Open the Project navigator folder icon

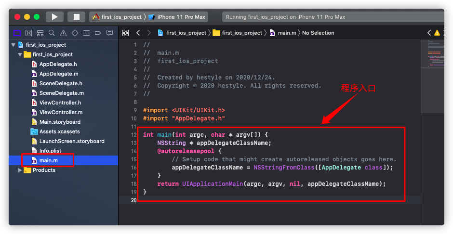click(17, 33)
